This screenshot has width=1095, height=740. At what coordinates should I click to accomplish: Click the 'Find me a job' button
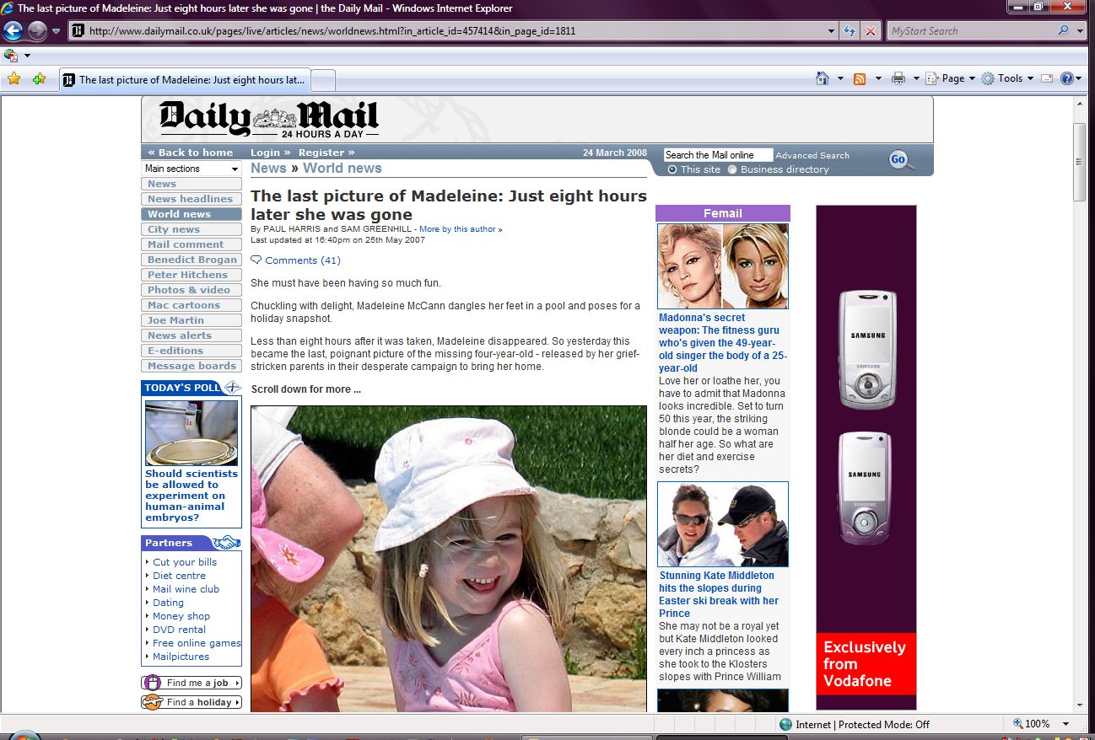tap(191, 683)
